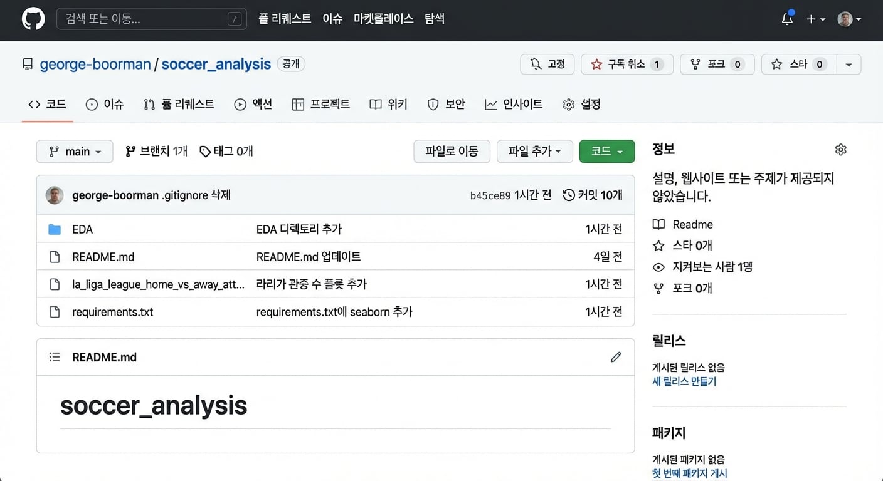883x481 pixels.
Task: Open 스타 0개 sidebar link
Action: pyautogui.click(x=682, y=246)
